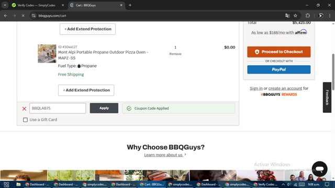Image resolution: width=335 pixels, height=188 pixels.
Task: Open Windows Task View on the taskbar
Action: click(x=6, y=184)
